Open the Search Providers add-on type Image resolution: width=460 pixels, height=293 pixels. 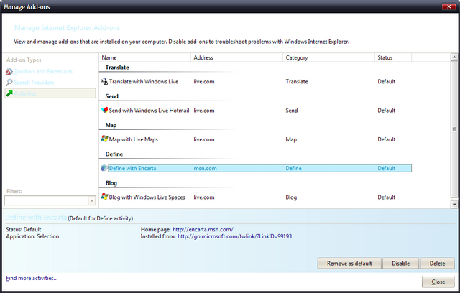34,83
